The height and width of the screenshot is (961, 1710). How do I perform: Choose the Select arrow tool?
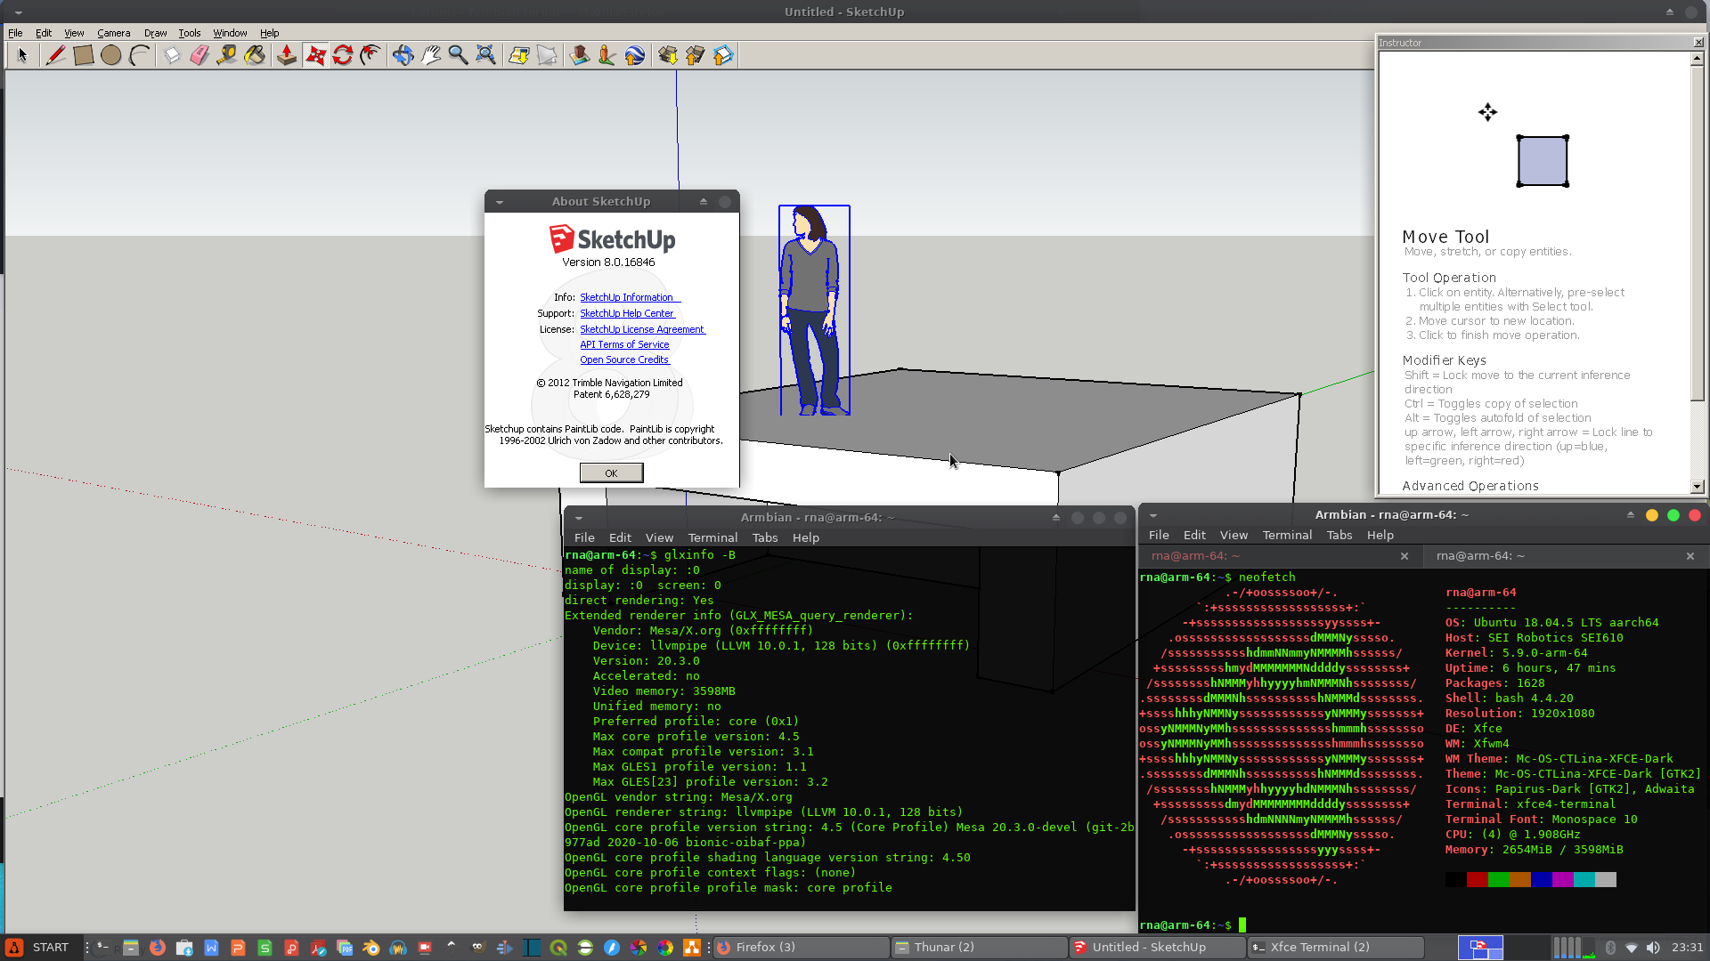coord(22,55)
